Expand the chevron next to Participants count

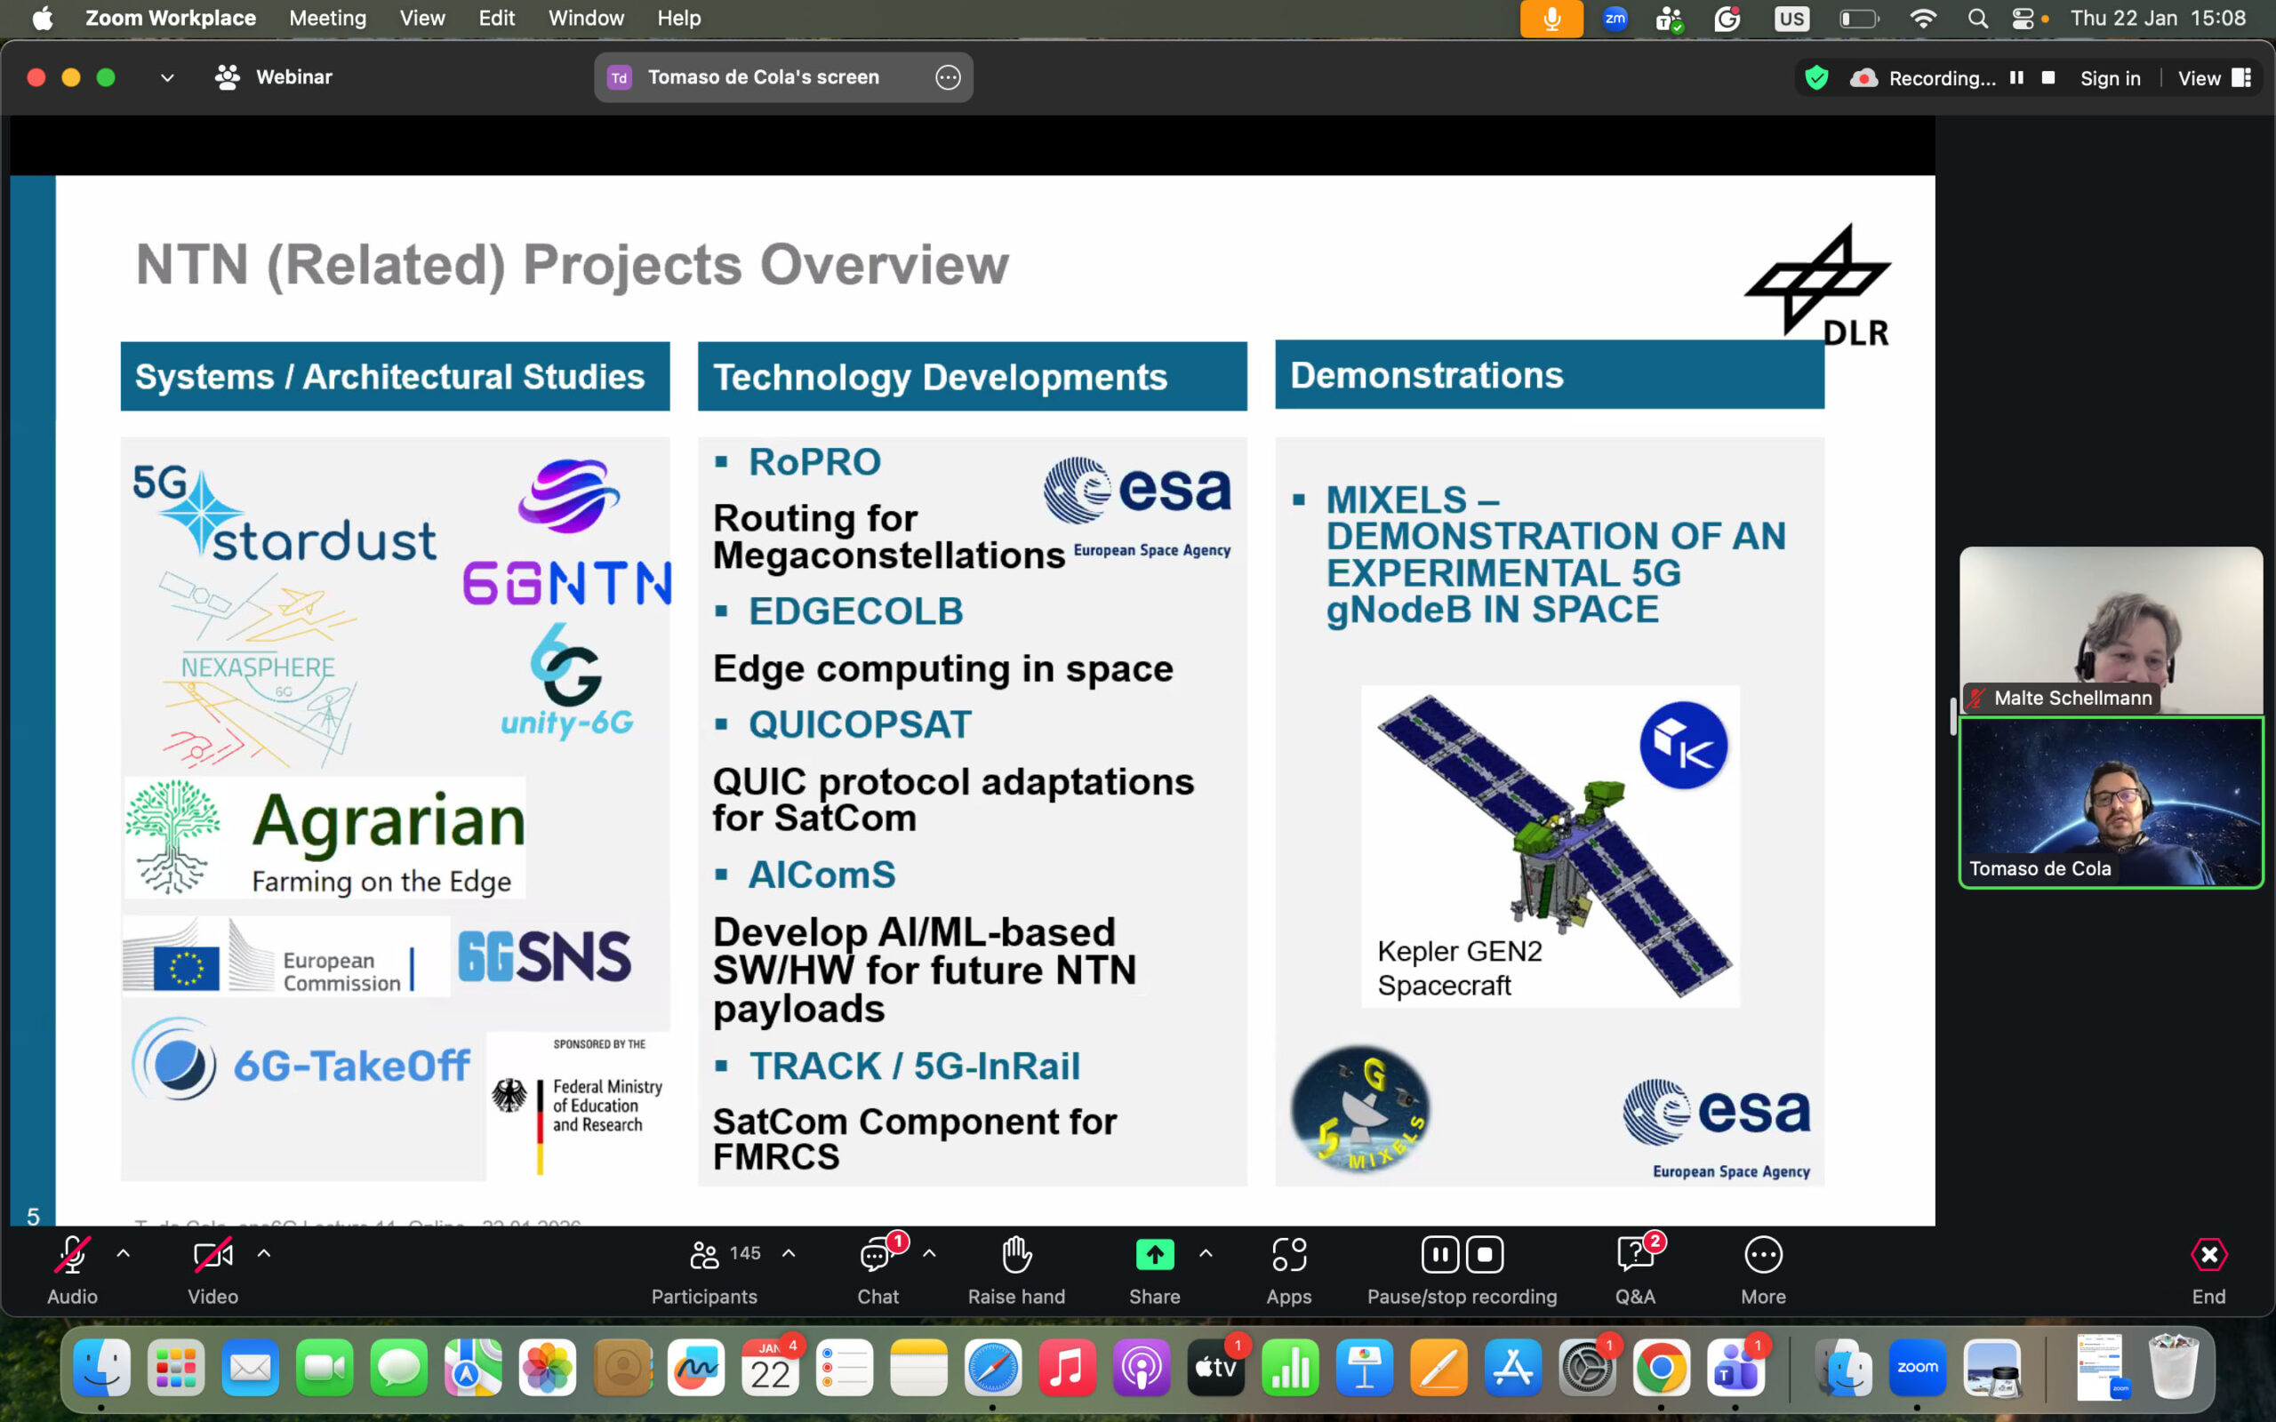[789, 1254]
